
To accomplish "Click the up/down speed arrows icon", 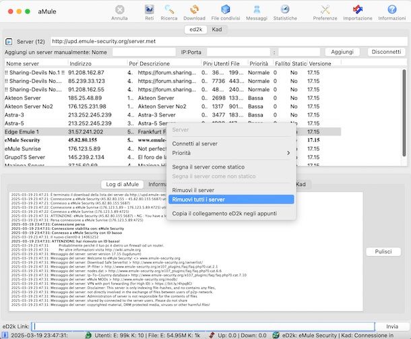I will tap(212, 335).
